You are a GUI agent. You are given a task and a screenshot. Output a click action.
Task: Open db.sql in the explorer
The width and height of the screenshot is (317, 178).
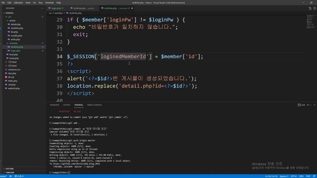point(11,77)
